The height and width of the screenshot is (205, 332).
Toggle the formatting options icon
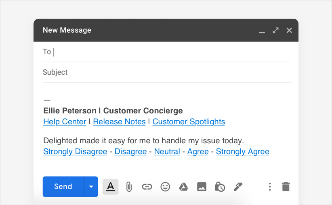(111, 186)
